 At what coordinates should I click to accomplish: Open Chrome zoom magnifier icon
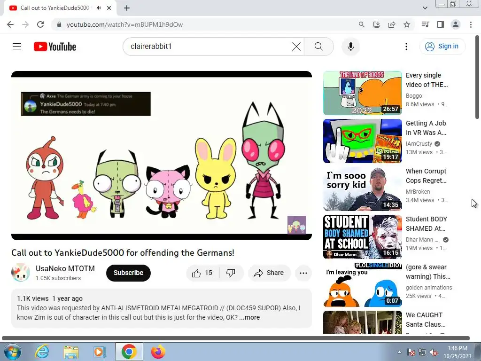tap(362, 24)
